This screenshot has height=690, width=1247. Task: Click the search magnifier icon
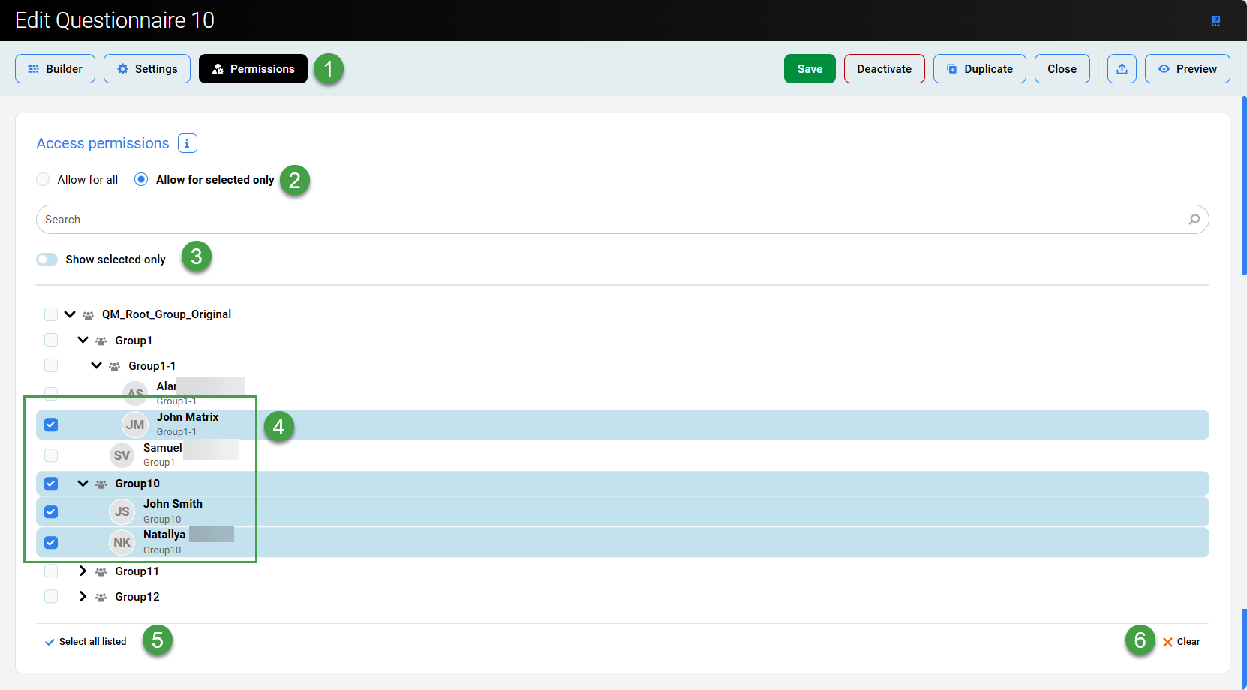[x=1194, y=220]
